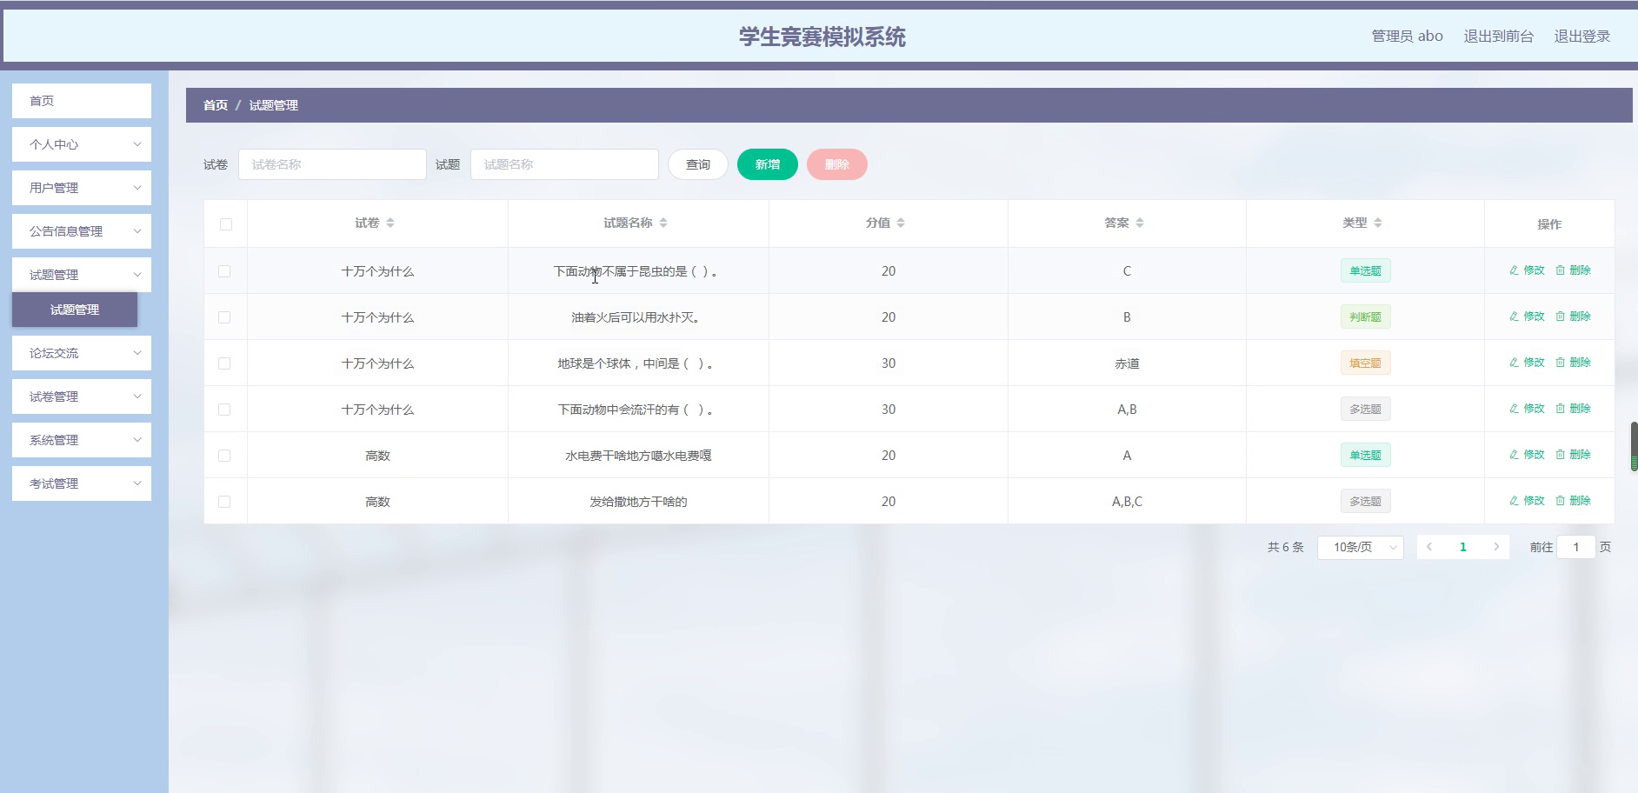The image size is (1638, 793).
Task: Sort table by 答案 column arrows
Action: click(x=1140, y=223)
